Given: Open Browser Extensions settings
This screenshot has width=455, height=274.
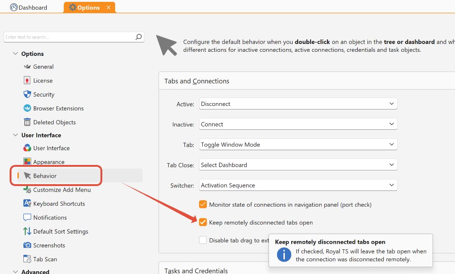Looking at the screenshot, I should click(58, 109).
